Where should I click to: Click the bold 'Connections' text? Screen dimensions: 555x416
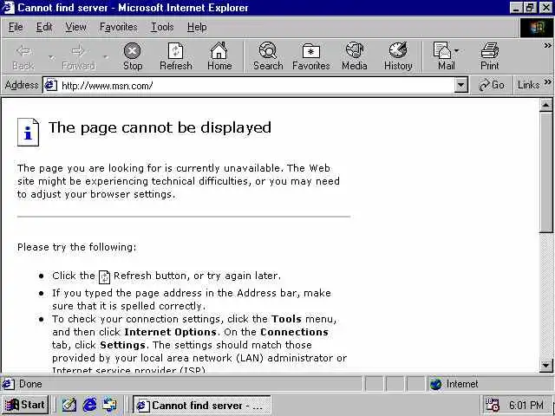[295, 332]
